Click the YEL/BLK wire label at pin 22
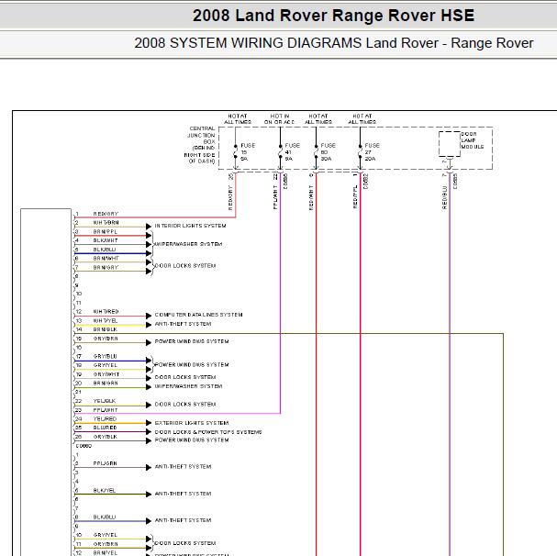This screenshot has width=557, height=556. pos(105,401)
